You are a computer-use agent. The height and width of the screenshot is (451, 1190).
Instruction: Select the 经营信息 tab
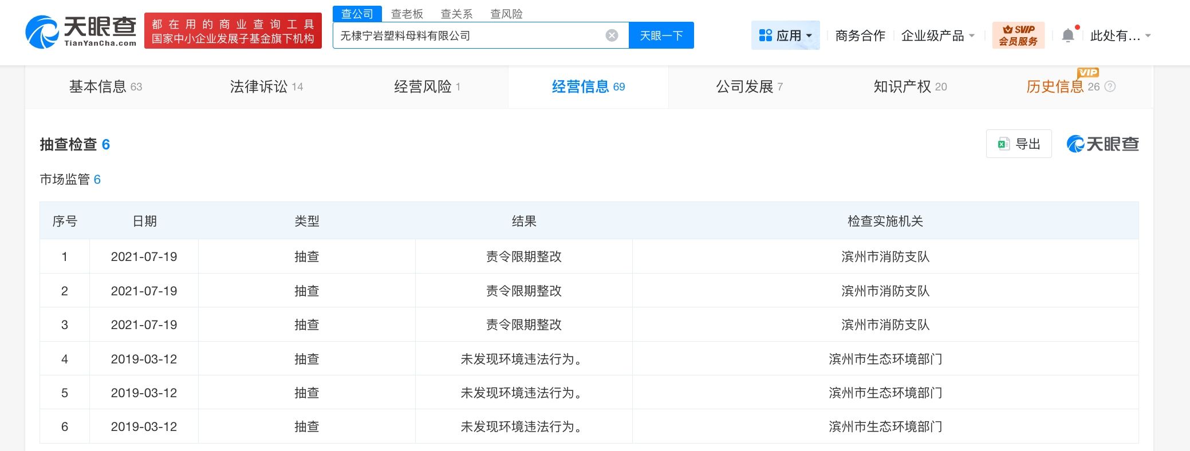pos(588,87)
